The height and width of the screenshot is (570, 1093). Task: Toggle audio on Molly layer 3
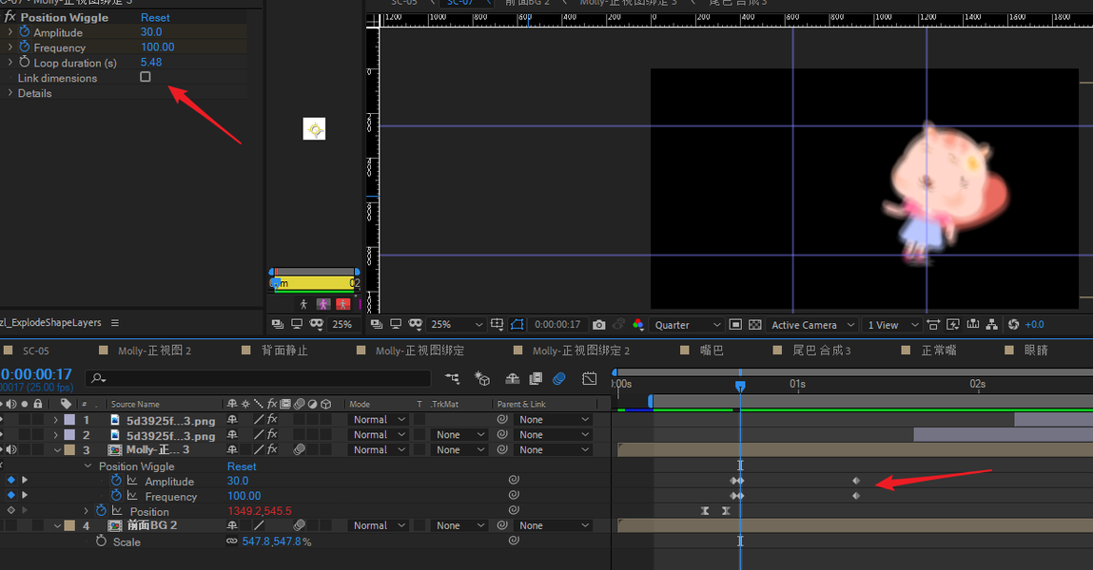11,449
